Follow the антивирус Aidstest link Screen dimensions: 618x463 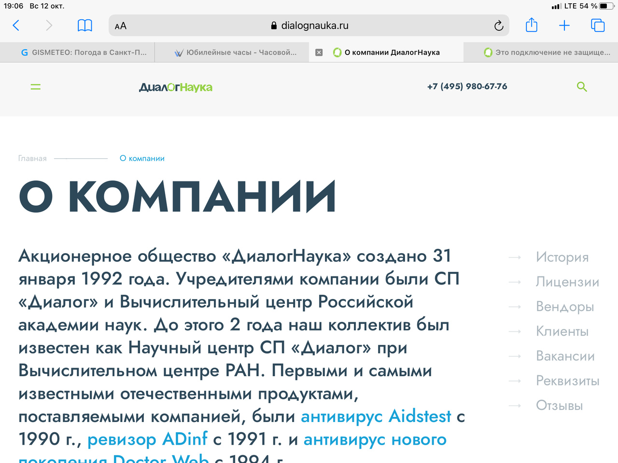376,416
